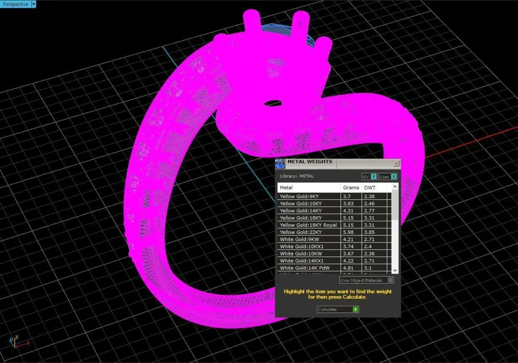Click the metal list scroll up arrow

pyautogui.click(x=395, y=186)
